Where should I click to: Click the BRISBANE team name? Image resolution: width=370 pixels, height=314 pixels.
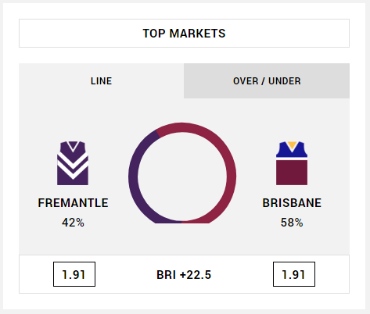[292, 203]
